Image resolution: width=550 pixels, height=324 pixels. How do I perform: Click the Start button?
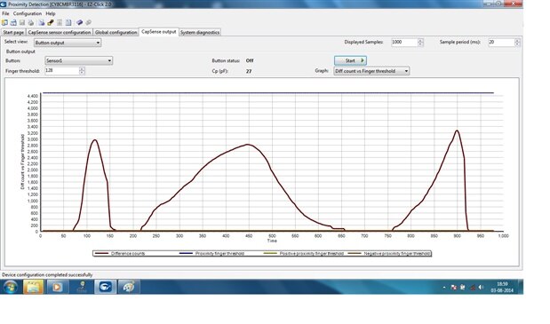point(350,60)
